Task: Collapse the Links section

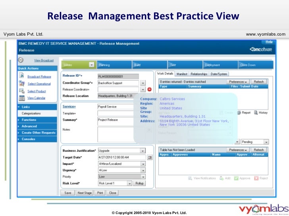Action: pos(37,107)
